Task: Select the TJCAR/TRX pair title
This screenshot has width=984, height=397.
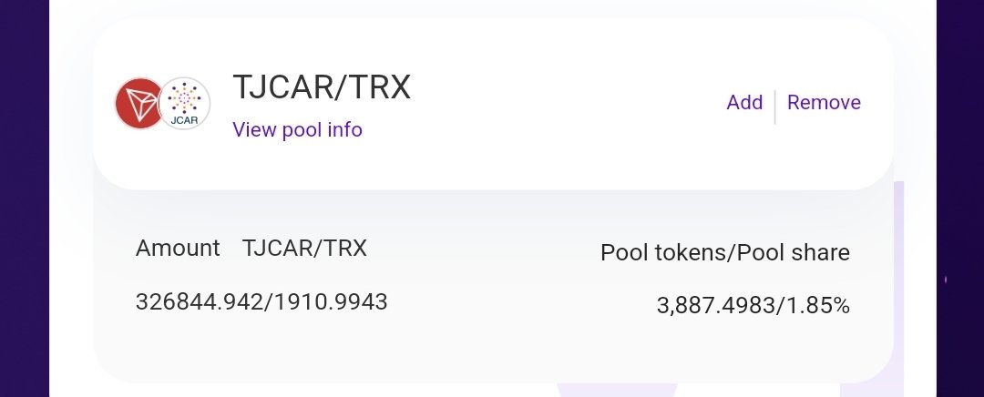Action: click(x=322, y=87)
